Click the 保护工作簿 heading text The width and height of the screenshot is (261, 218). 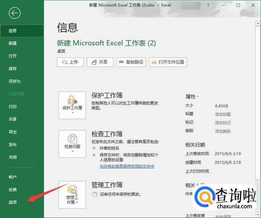point(107,95)
